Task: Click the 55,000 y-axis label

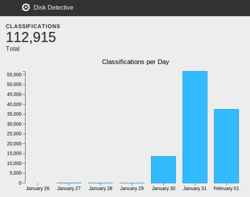Action: (14, 75)
